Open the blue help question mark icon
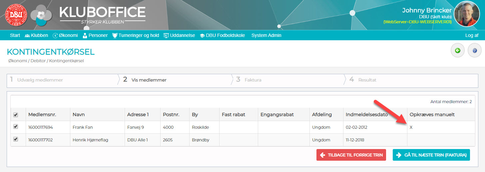This screenshot has width=485, height=172. coord(475,51)
